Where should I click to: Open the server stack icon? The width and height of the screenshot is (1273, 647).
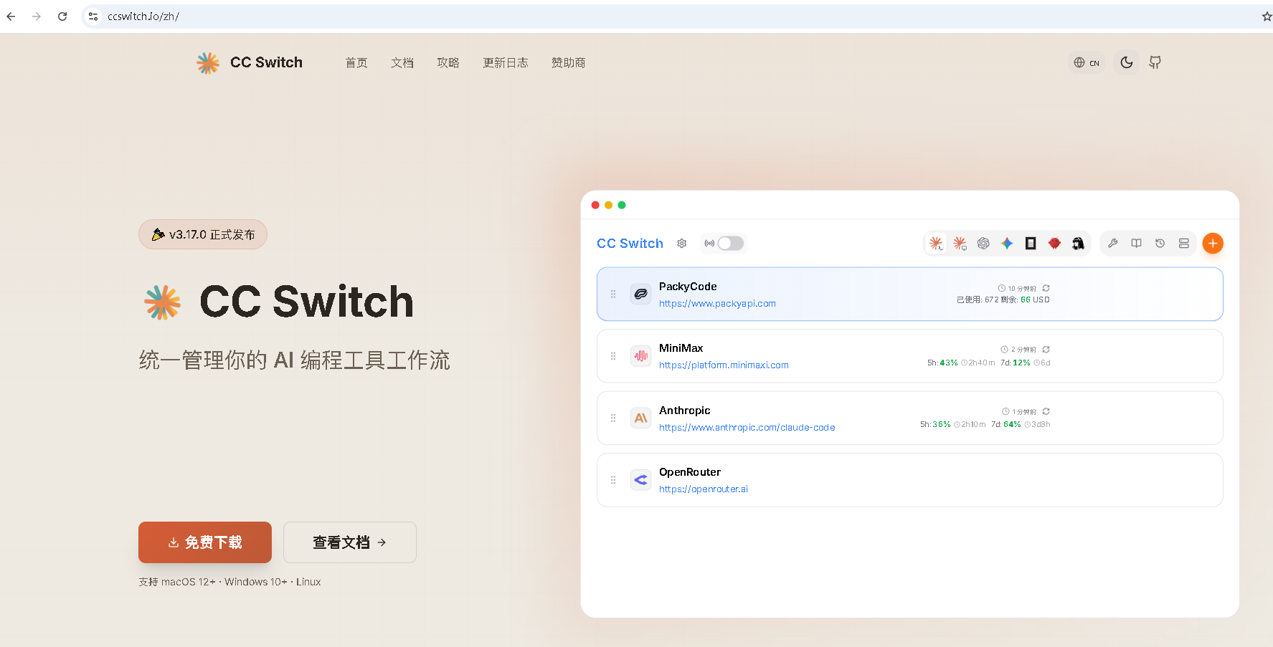coord(1183,244)
